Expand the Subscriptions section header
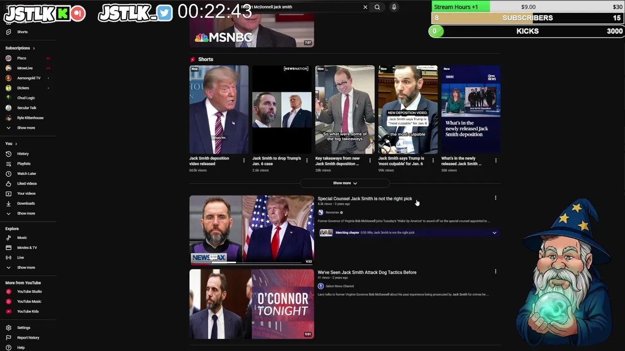 click(20, 48)
